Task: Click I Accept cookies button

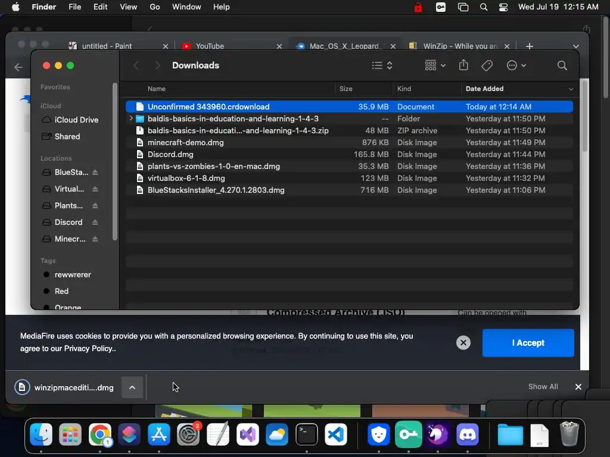Action: click(528, 343)
